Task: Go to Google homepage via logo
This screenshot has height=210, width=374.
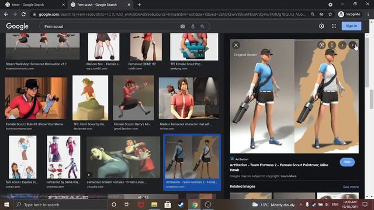Action: point(17,26)
